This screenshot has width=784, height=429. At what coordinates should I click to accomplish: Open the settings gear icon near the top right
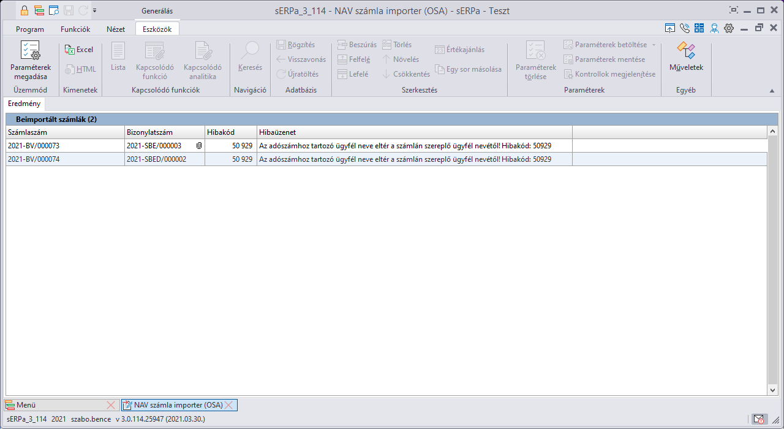click(x=729, y=28)
